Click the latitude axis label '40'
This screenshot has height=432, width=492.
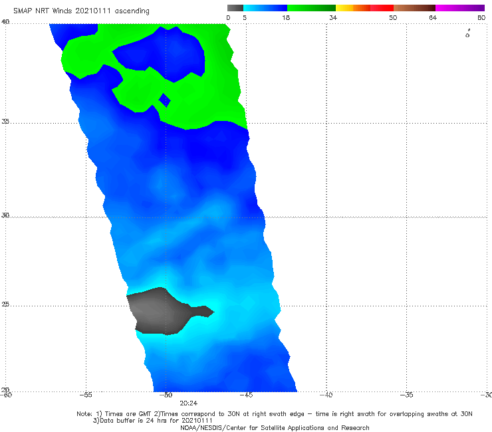[x=5, y=22]
